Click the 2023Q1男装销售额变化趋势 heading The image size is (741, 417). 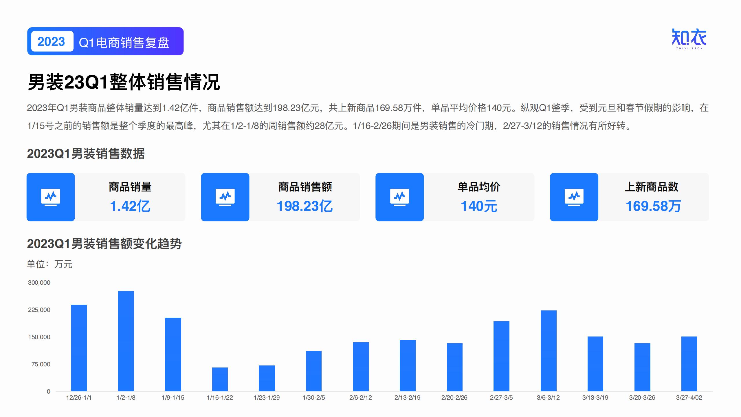tap(104, 244)
